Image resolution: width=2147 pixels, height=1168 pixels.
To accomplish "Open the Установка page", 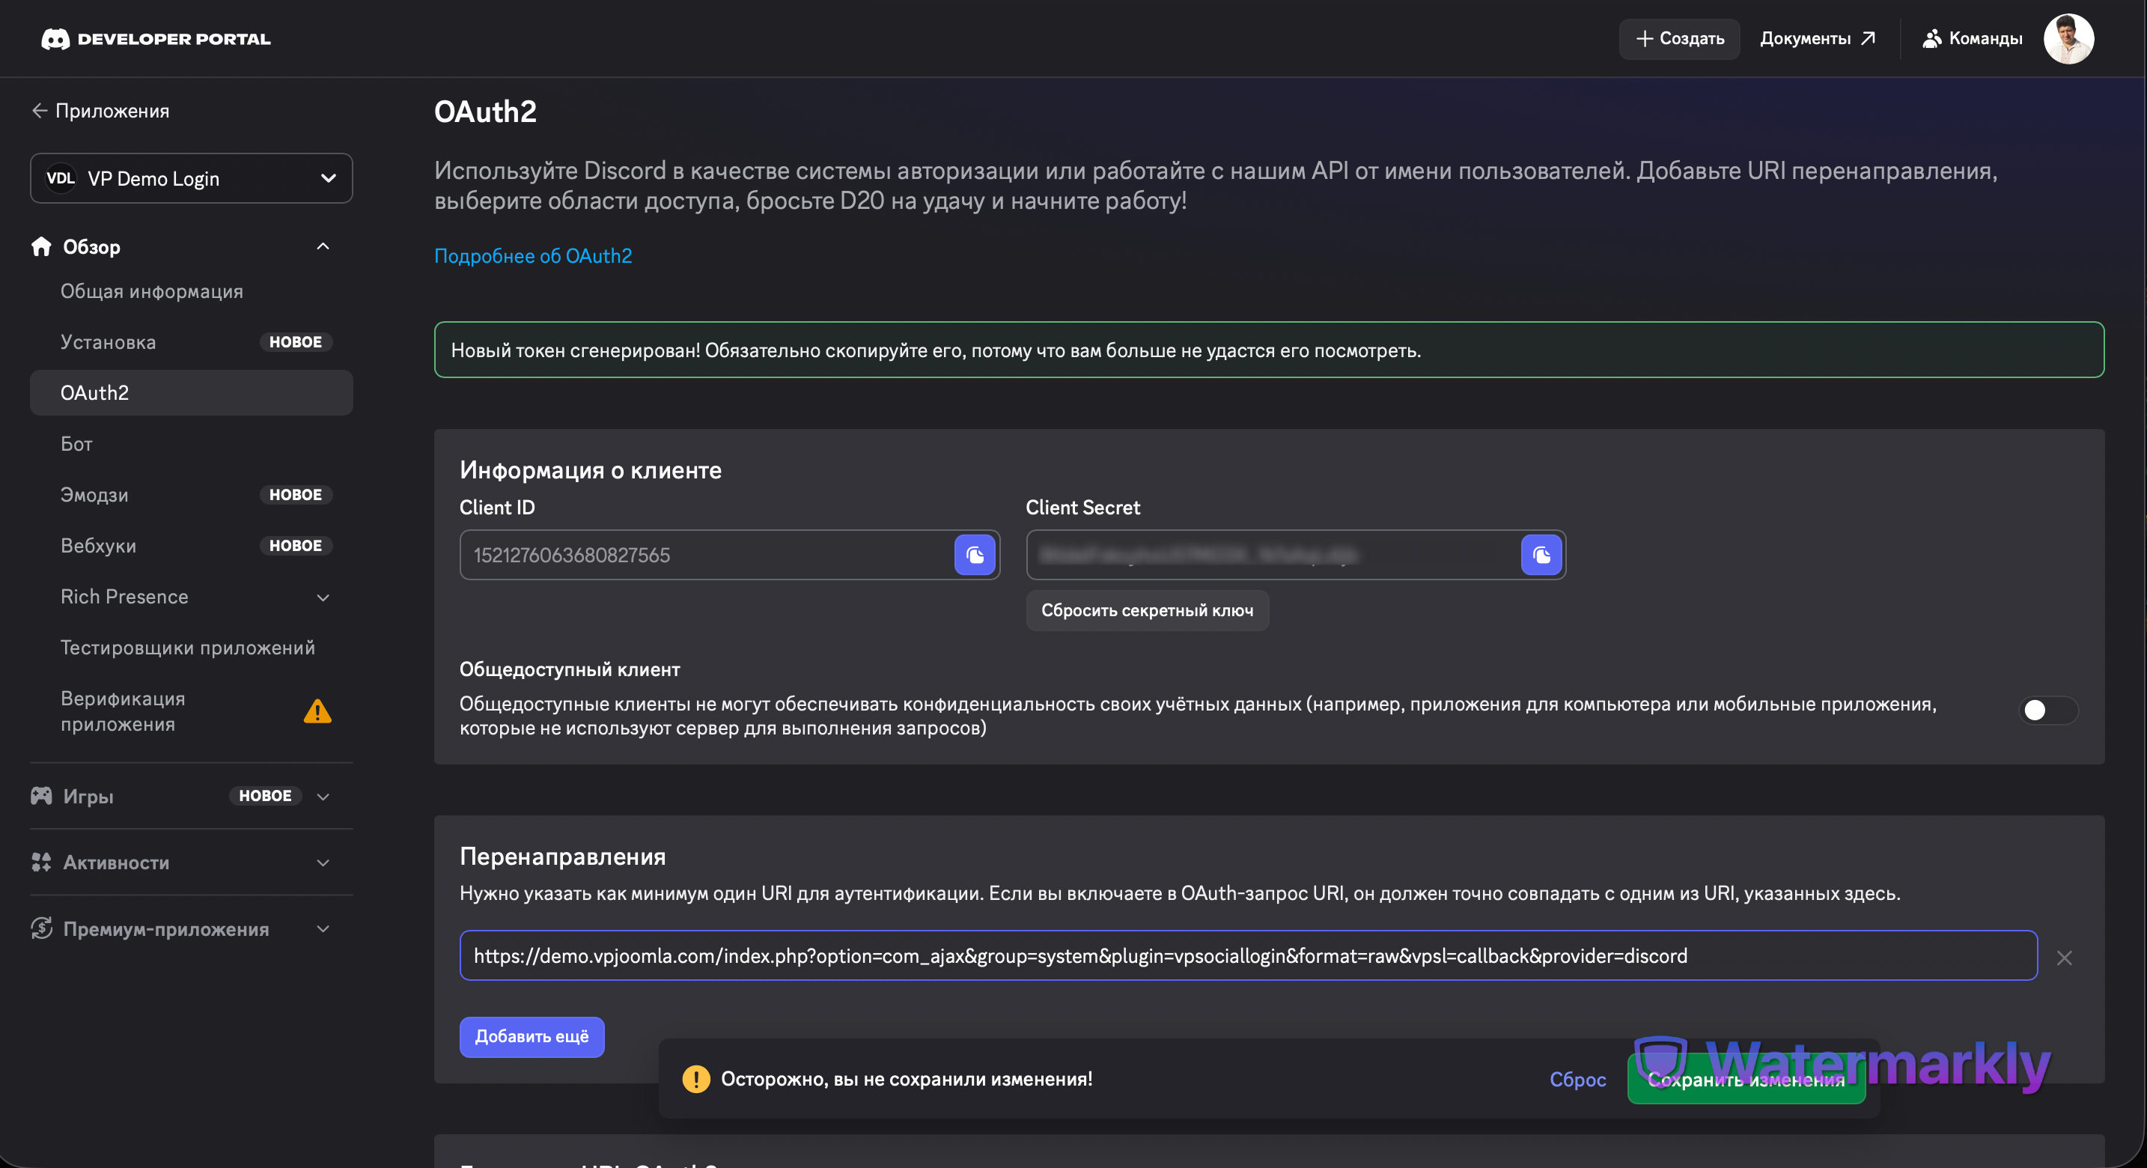I will (x=109, y=343).
